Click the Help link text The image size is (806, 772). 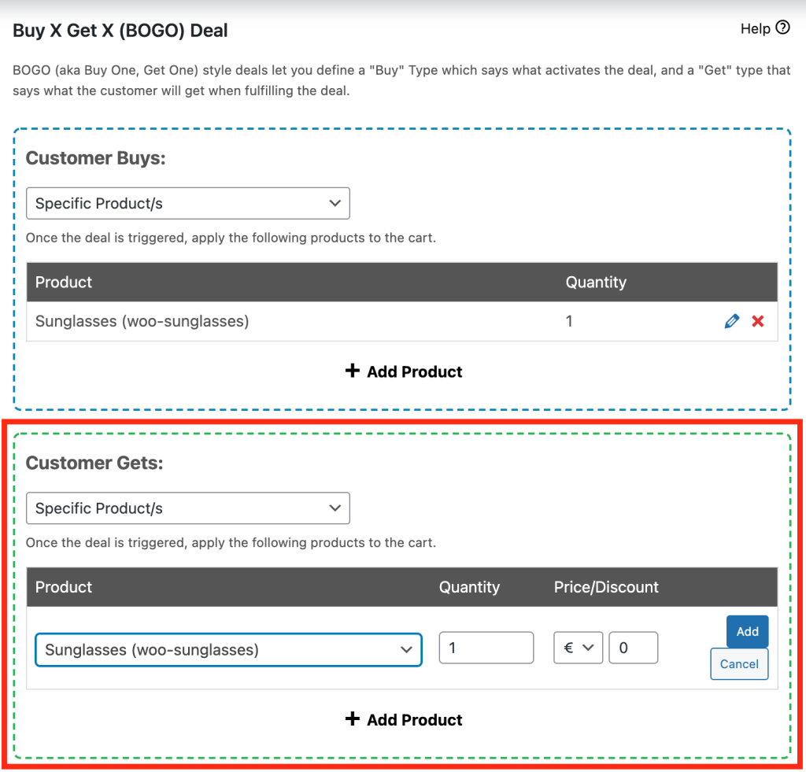[755, 29]
